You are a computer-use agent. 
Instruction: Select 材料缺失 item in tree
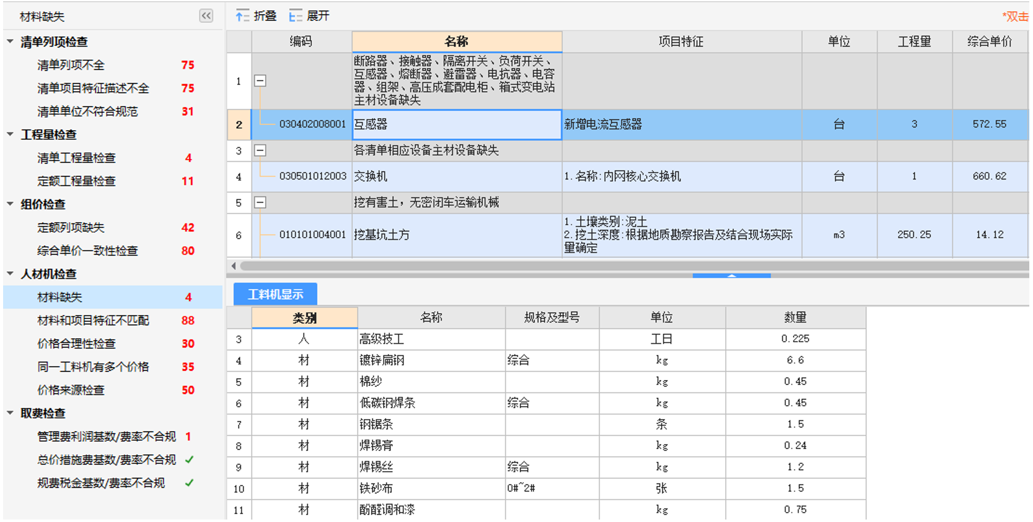(x=113, y=297)
